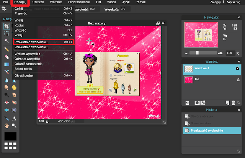Select the Tło layer row
The height and width of the screenshot is (158, 245).
tap(212, 80)
